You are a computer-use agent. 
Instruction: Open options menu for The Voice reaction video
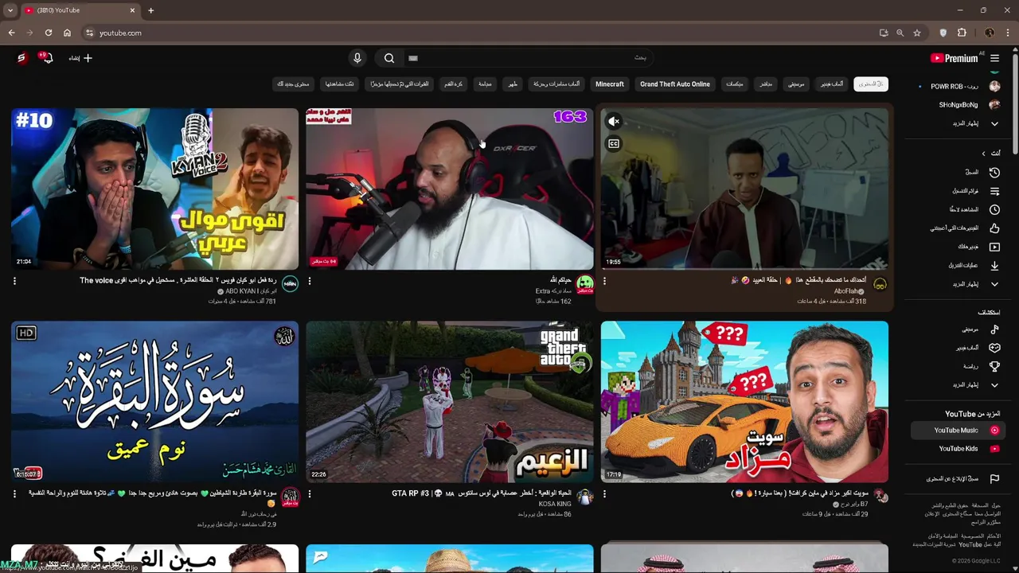click(14, 281)
